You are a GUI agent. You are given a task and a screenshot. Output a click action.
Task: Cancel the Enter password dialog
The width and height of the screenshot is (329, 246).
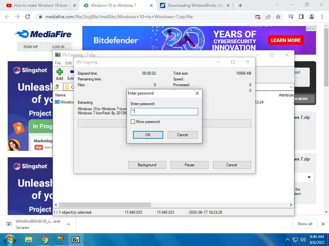click(182, 135)
